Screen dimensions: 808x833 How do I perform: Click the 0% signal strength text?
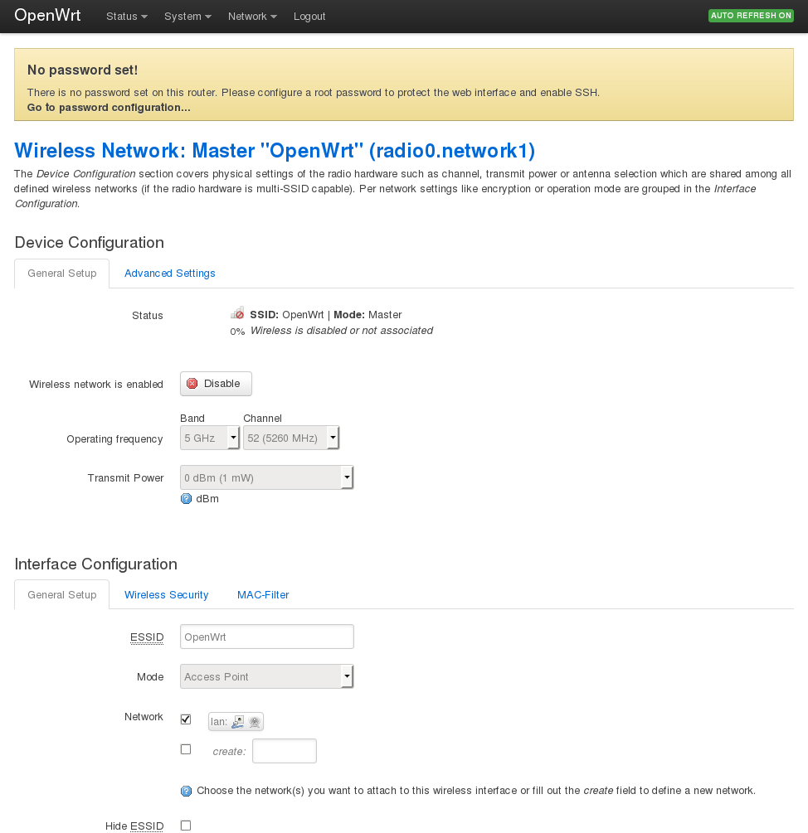(237, 332)
